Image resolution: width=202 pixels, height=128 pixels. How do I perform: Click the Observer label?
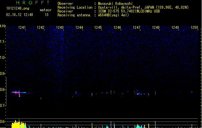coord(65,4)
